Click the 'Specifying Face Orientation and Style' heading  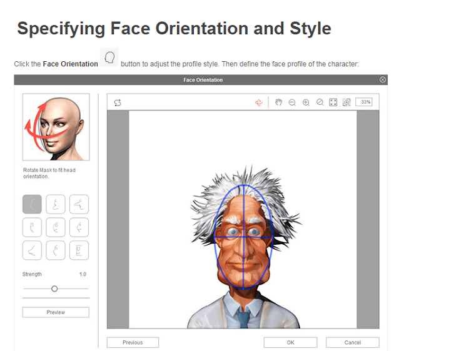point(174,29)
